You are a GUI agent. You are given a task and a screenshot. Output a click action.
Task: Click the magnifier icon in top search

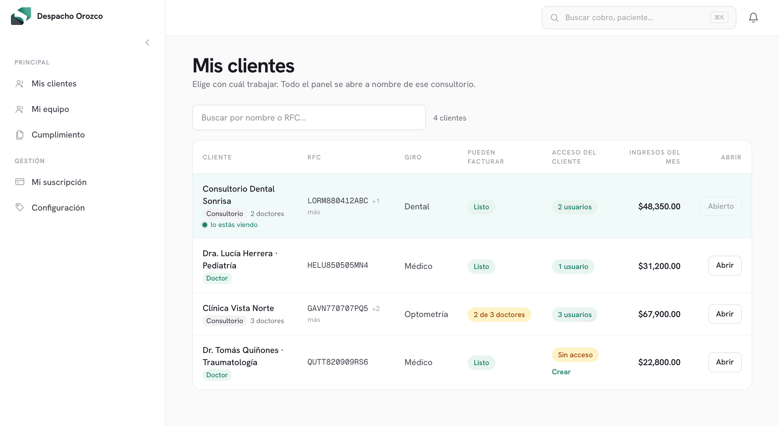pos(554,18)
